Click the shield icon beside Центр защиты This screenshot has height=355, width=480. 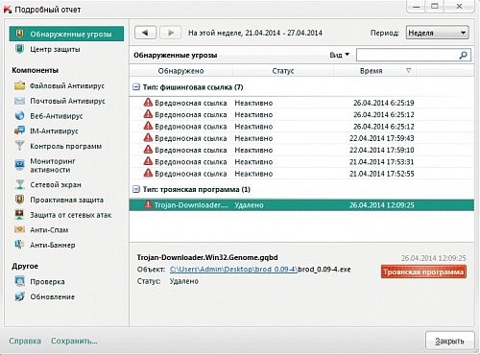tap(20, 49)
